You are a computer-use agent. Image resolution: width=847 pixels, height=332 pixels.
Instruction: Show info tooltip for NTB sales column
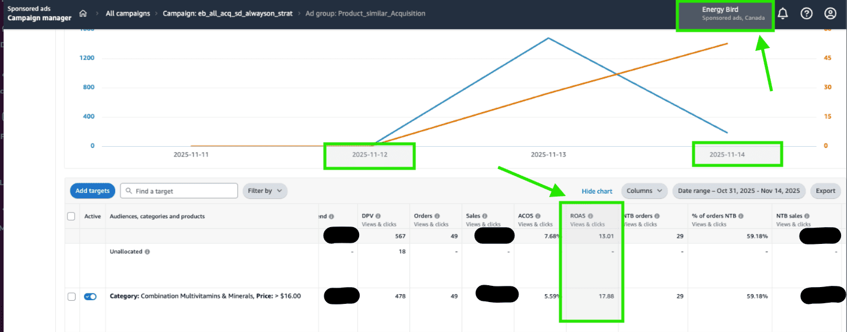[807, 216]
